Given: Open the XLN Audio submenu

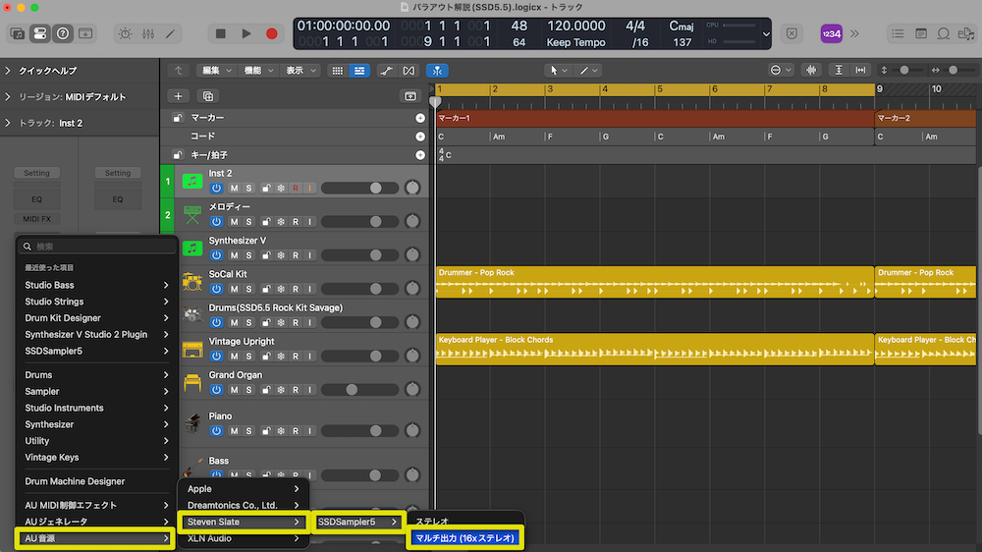Looking at the screenshot, I should click(244, 538).
